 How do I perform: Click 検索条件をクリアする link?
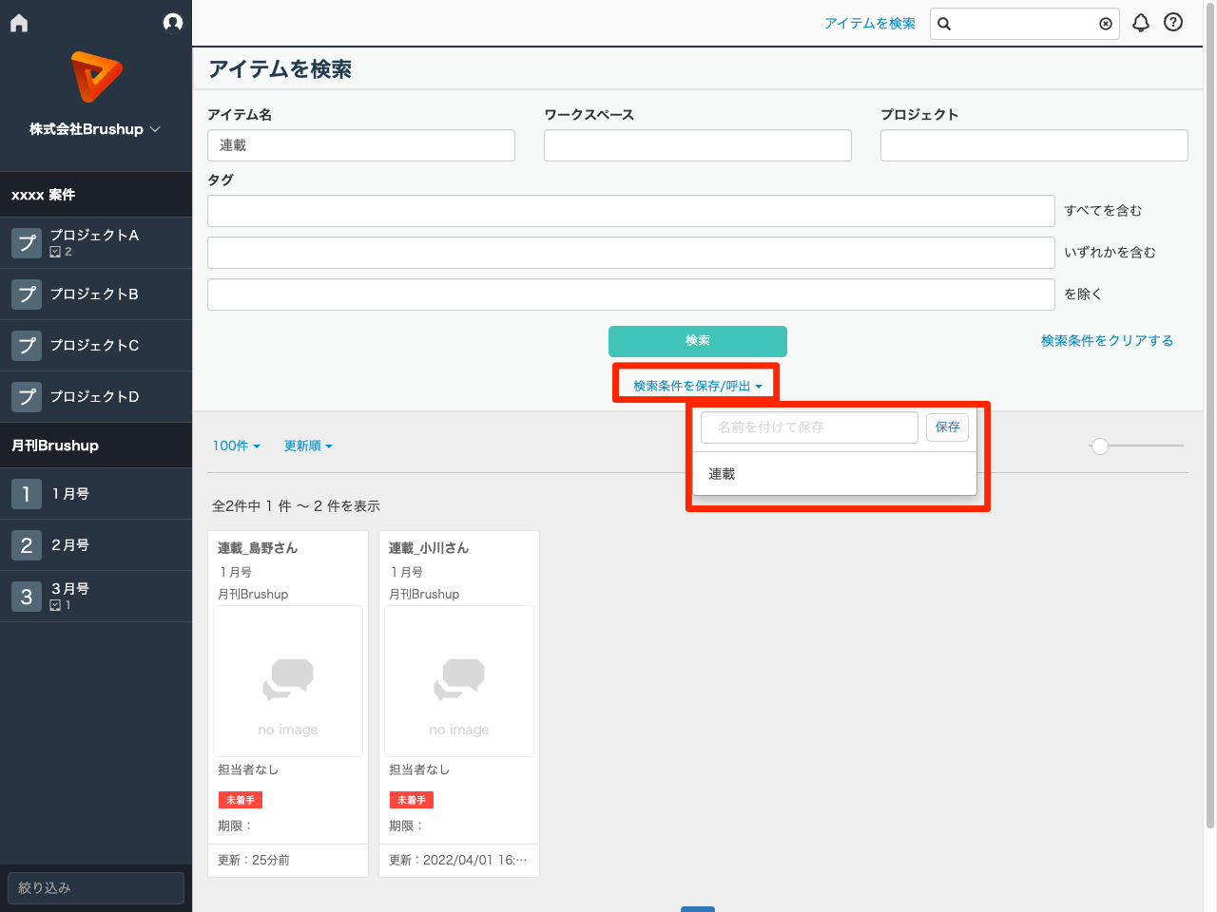(x=1107, y=341)
